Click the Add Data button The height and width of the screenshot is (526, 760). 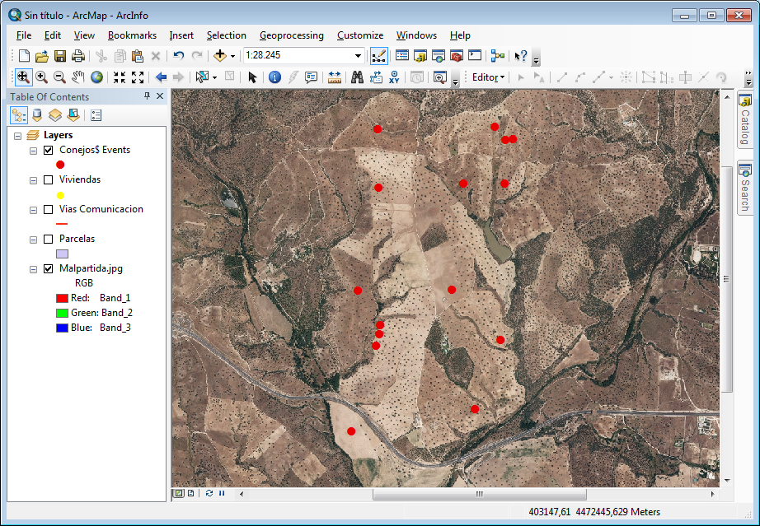[219, 56]
